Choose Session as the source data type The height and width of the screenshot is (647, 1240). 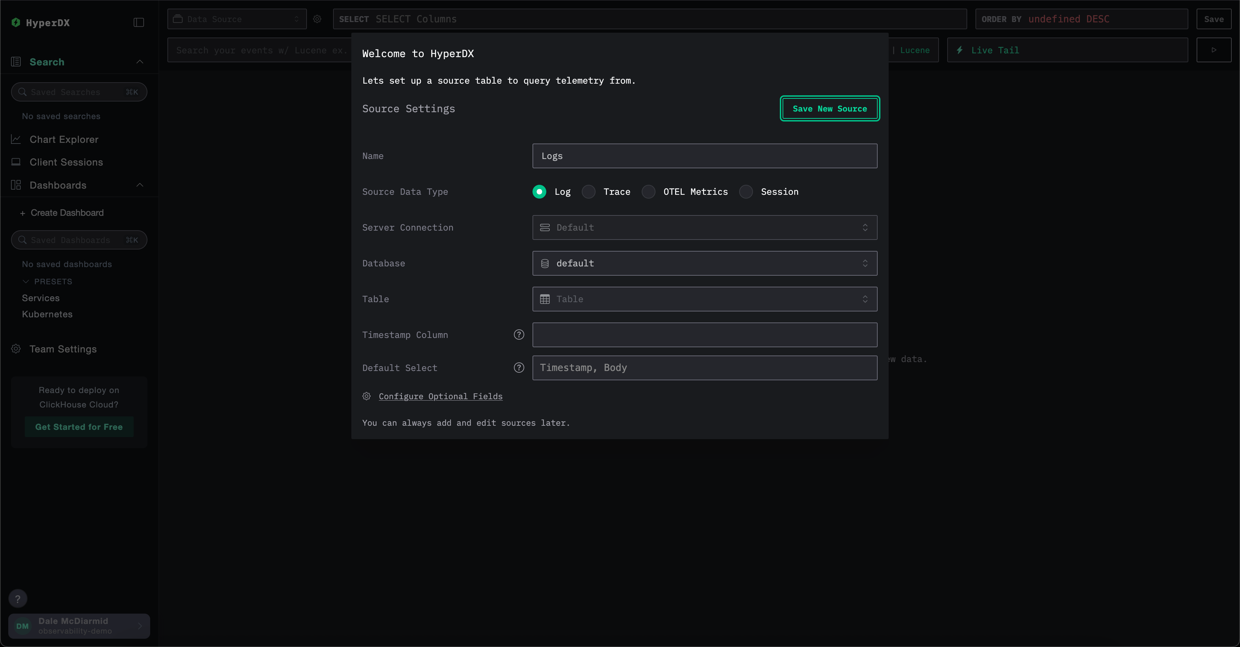[x=746, y=191]
